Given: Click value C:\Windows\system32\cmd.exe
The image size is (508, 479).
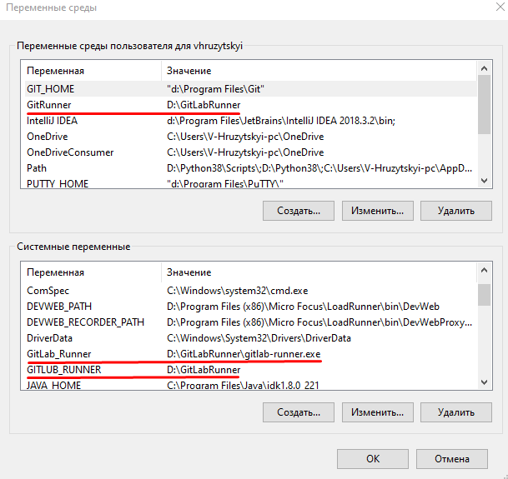Looking at the screenshot, I should coord(238,291).
